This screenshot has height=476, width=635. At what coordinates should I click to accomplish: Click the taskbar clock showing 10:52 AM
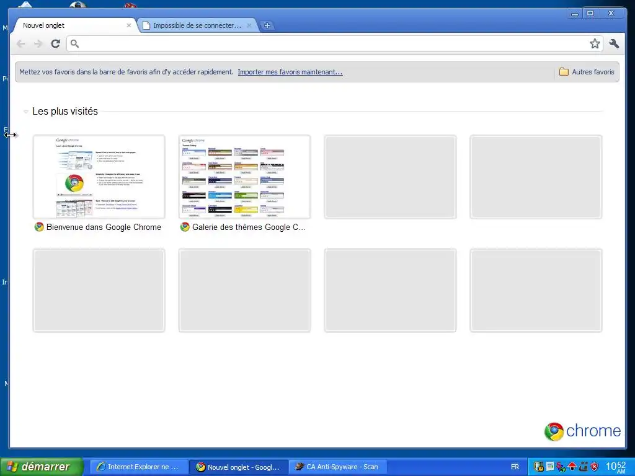616,467
